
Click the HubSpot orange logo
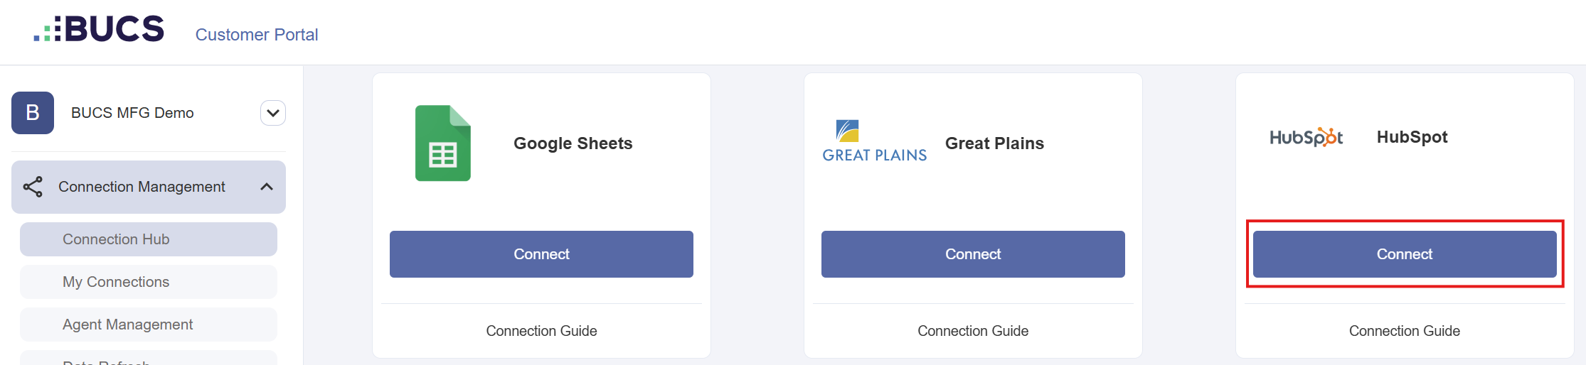pos(1306,137)
